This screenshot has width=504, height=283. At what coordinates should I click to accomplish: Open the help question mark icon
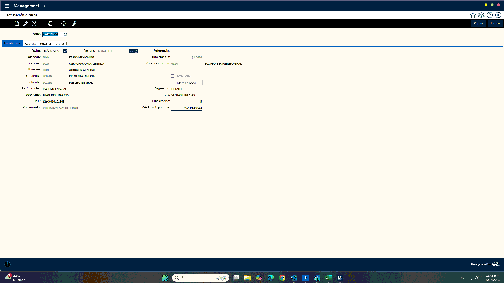(490, 15)
